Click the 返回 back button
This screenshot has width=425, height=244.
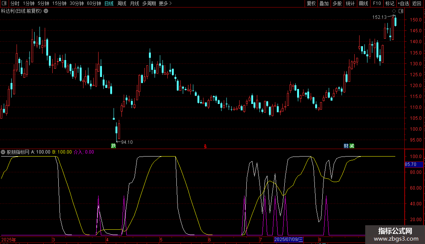(x=417, y=3)
